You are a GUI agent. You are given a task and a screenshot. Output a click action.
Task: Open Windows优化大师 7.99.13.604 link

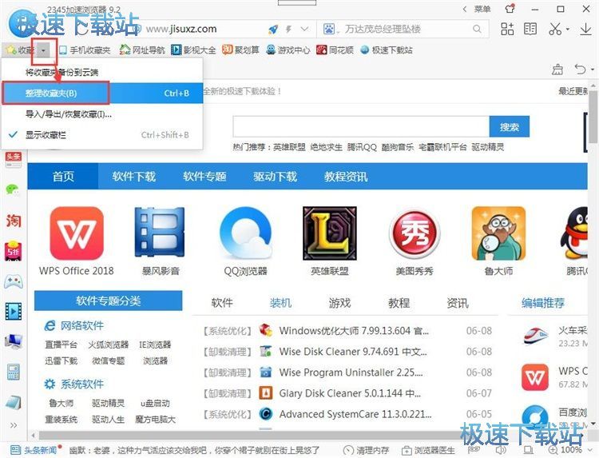click(354, 331)
